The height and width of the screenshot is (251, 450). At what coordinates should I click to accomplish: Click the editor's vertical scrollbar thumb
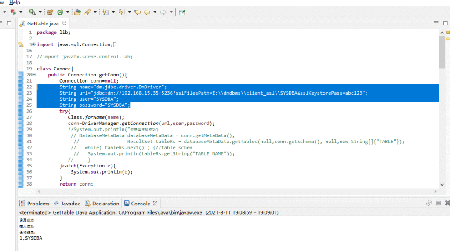click(x=442, y=53)
